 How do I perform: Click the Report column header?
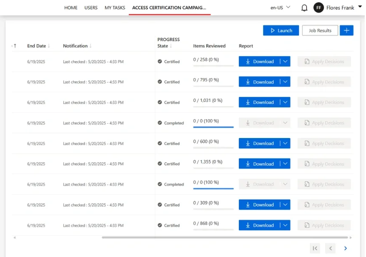[x=247, y=46]
